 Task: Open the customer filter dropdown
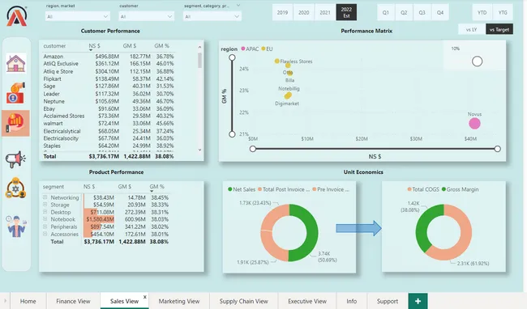point(146,16)
